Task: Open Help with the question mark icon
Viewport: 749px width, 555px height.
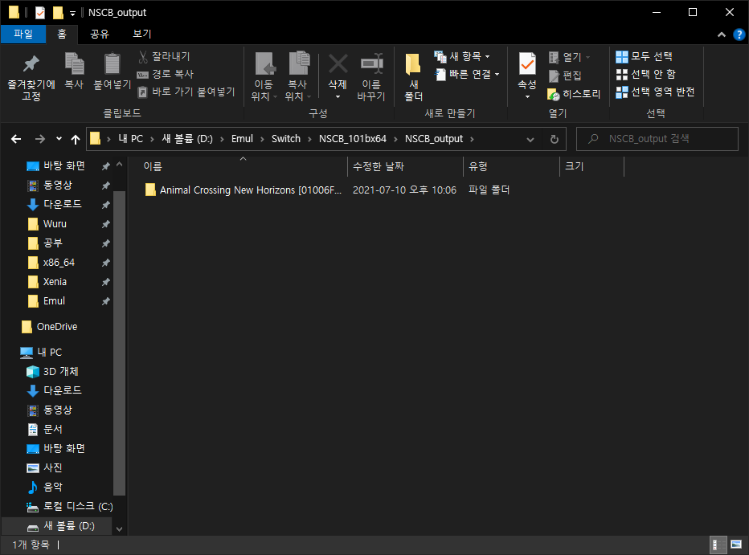Action: [x=739, y=35]
